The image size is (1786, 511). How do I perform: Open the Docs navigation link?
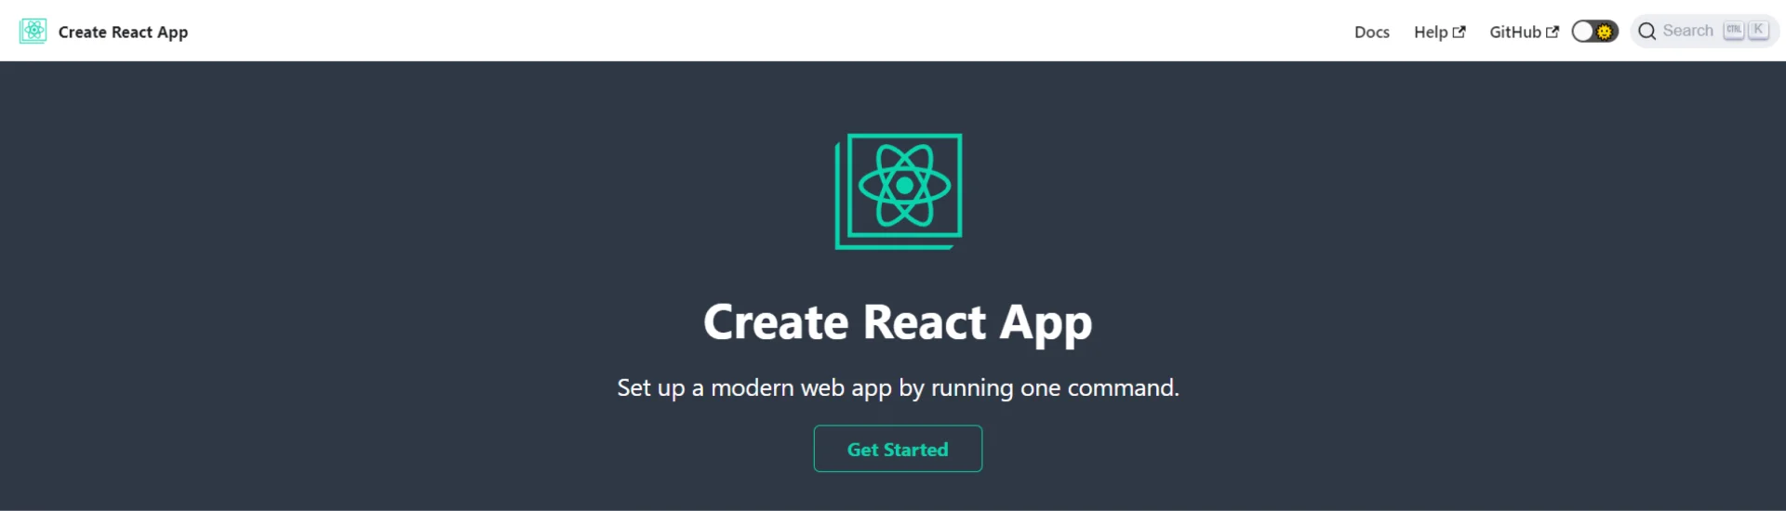click(x=1371, y=32)
